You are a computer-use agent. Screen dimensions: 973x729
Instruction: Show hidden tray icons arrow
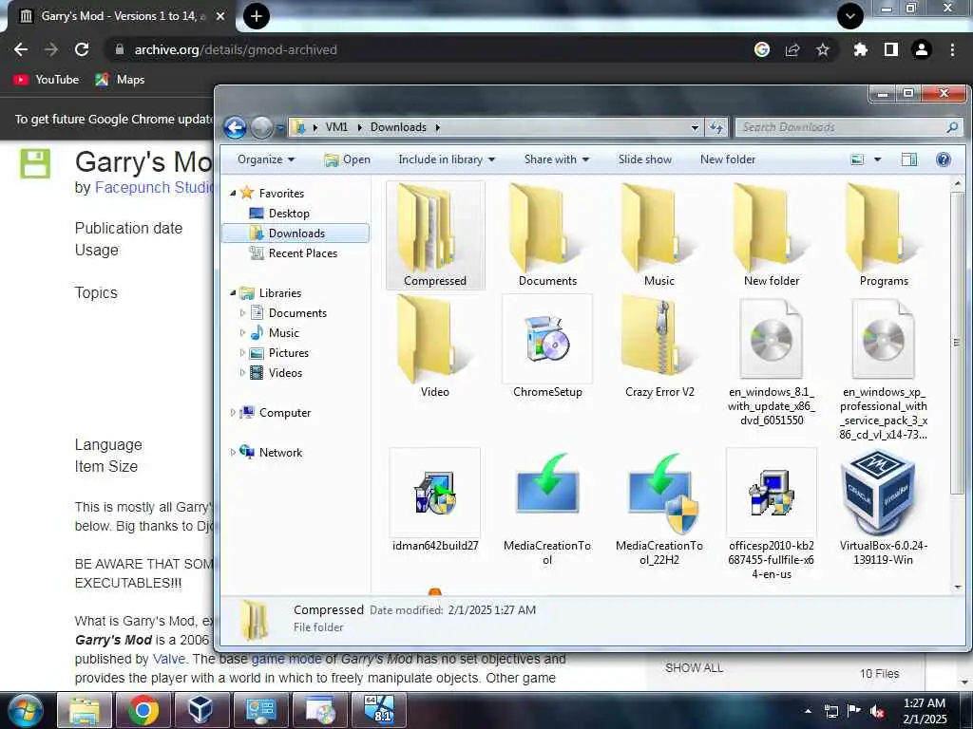808,711
